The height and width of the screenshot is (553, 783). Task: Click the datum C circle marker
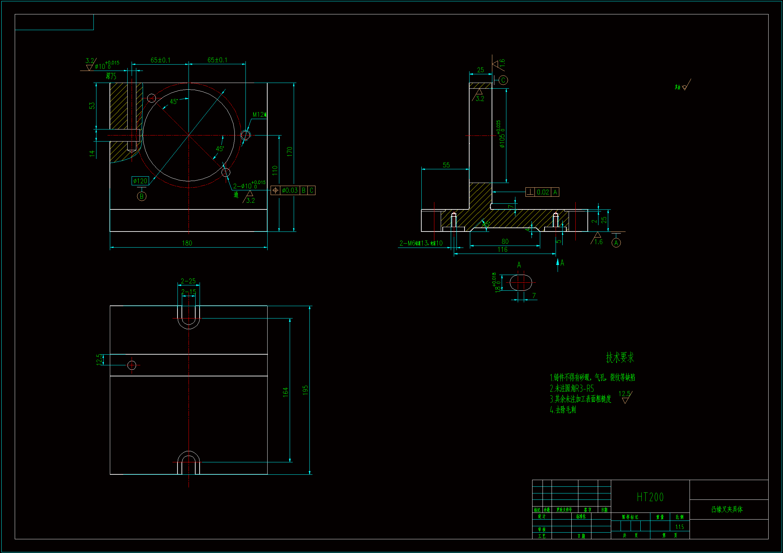[503, 80]
